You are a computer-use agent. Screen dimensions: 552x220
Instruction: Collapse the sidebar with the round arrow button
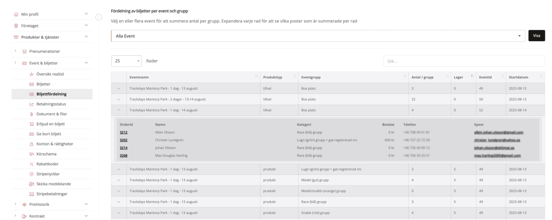(99, 17)
